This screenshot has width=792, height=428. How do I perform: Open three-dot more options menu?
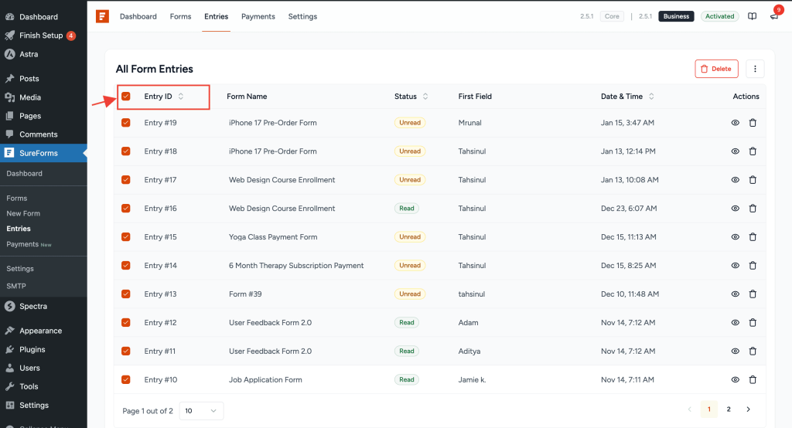tap(755, 69)
